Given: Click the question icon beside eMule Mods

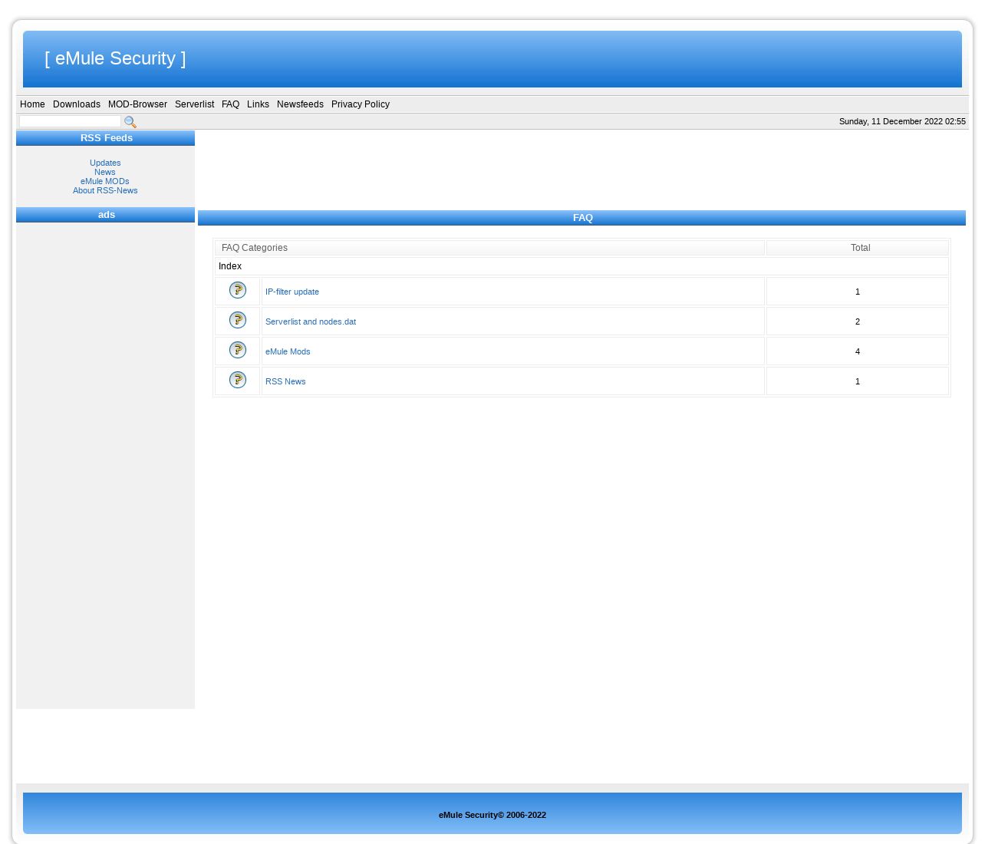Looking at the screenshot, I should (x=238, y=350).
